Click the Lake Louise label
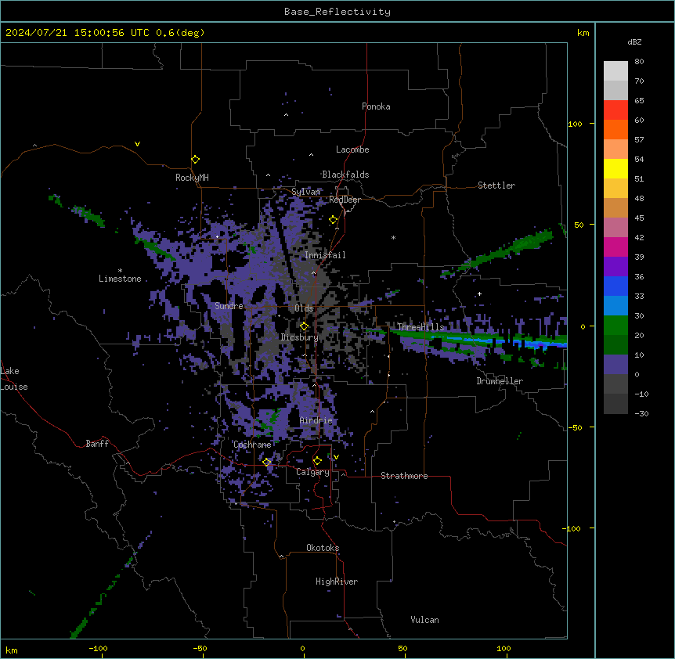Screen dimensions: 675x659 coord(14,379)
